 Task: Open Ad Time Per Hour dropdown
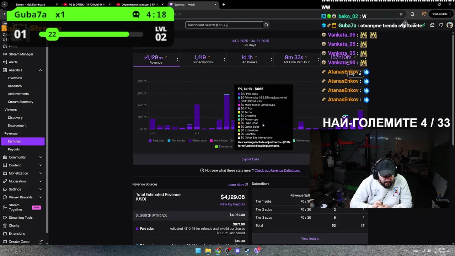[317, 59]
